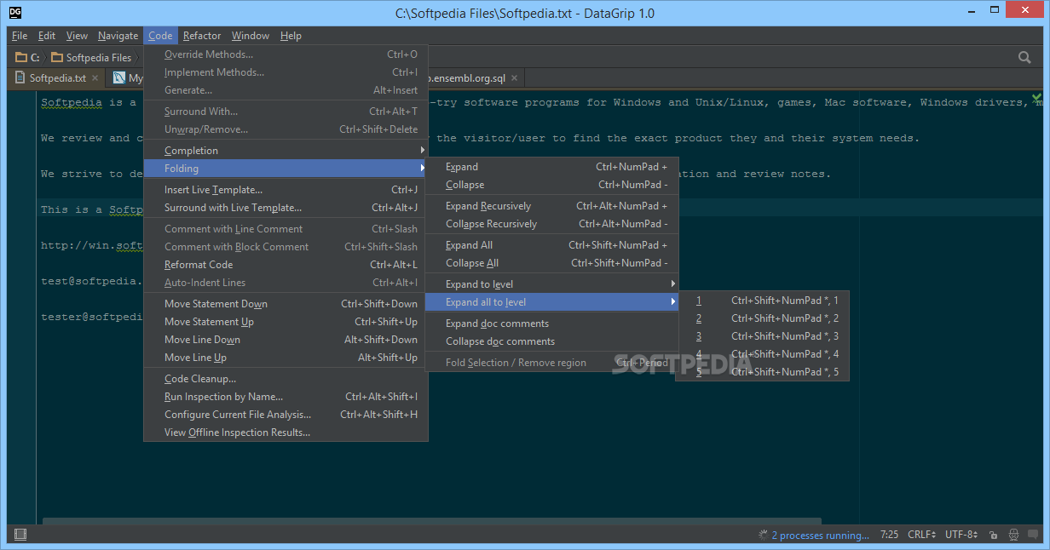Click the green checkmark analysis indicator
This screenshot has width=1050, height=550.
click(x=1036, y=97)
